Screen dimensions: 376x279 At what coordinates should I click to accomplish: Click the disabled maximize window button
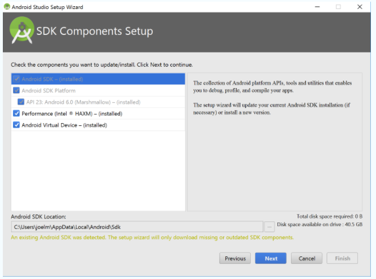[x=339, y=7]
